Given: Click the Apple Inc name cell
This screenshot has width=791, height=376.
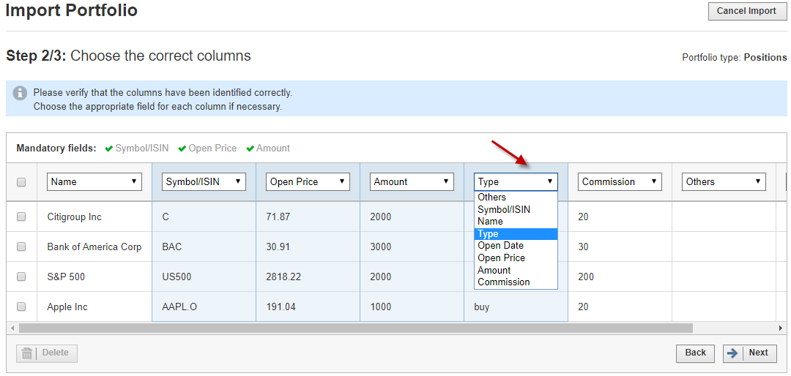Looking at the screenshot, I should point(94,307).
